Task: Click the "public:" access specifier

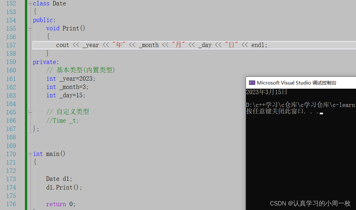Action: (44, 20)
